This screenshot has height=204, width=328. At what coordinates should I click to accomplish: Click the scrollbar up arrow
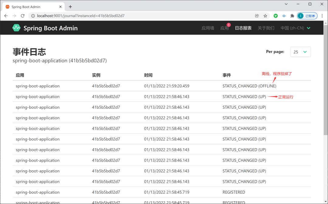coord(326,22)
